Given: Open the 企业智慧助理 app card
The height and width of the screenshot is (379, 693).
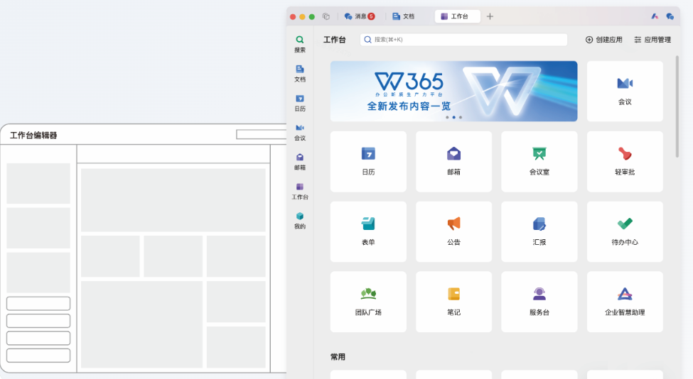Looking at the screenshot, I should point(625,302).
